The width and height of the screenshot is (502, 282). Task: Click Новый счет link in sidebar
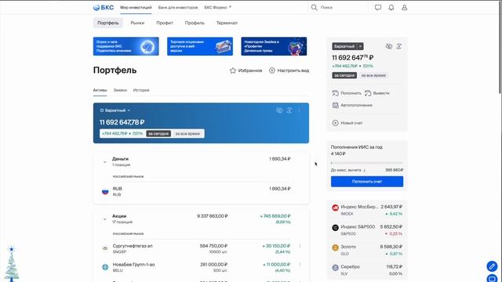(x=351, y=123)
